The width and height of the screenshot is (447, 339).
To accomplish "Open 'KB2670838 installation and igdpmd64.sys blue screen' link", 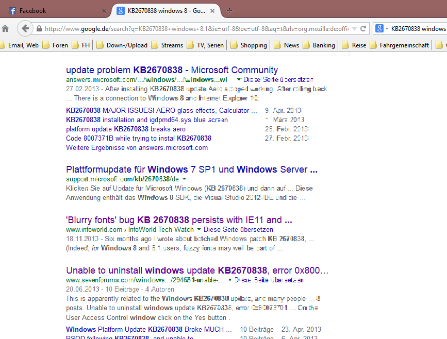I will (x=147, y=120).
